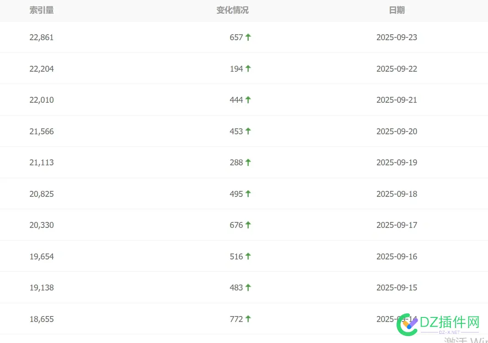Click the 索引量 column header
The height and width of the screenshot is (343, 488).
42,10
